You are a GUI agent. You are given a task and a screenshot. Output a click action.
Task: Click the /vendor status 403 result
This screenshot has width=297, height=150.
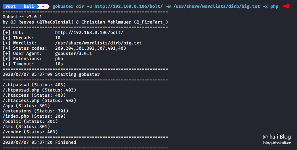pos(30,132)
